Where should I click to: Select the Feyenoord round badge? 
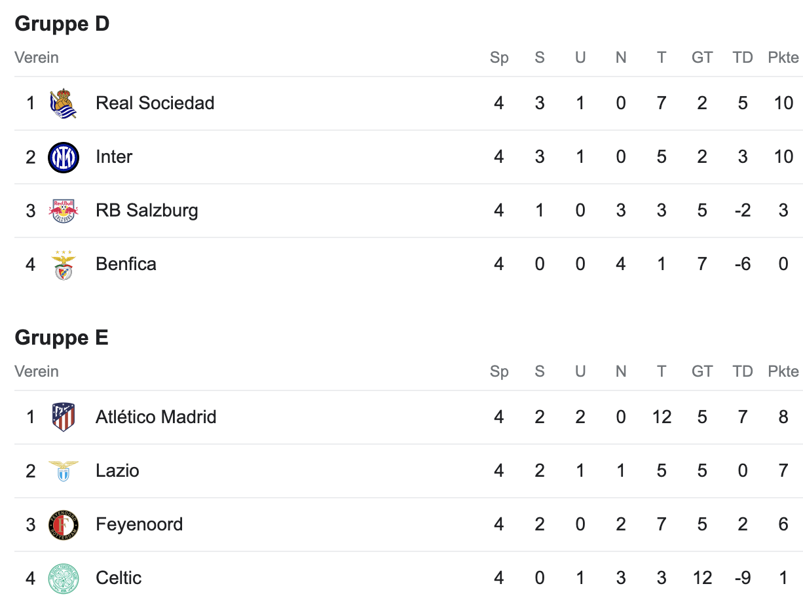click(64, 525)
